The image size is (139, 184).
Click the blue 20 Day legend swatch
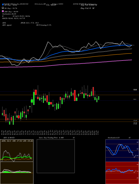pos(3,5)
